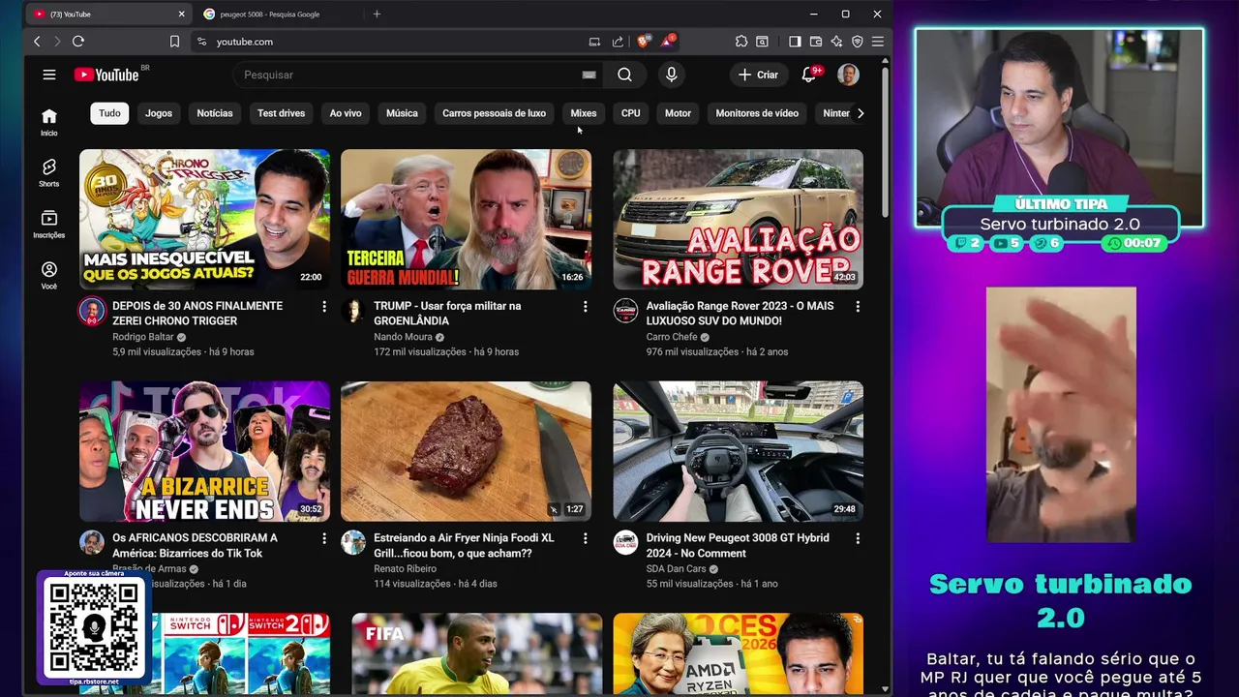This screenshot has height=697, width=1239.
Task: Go forward in the browser
Action: coord(56,42)
